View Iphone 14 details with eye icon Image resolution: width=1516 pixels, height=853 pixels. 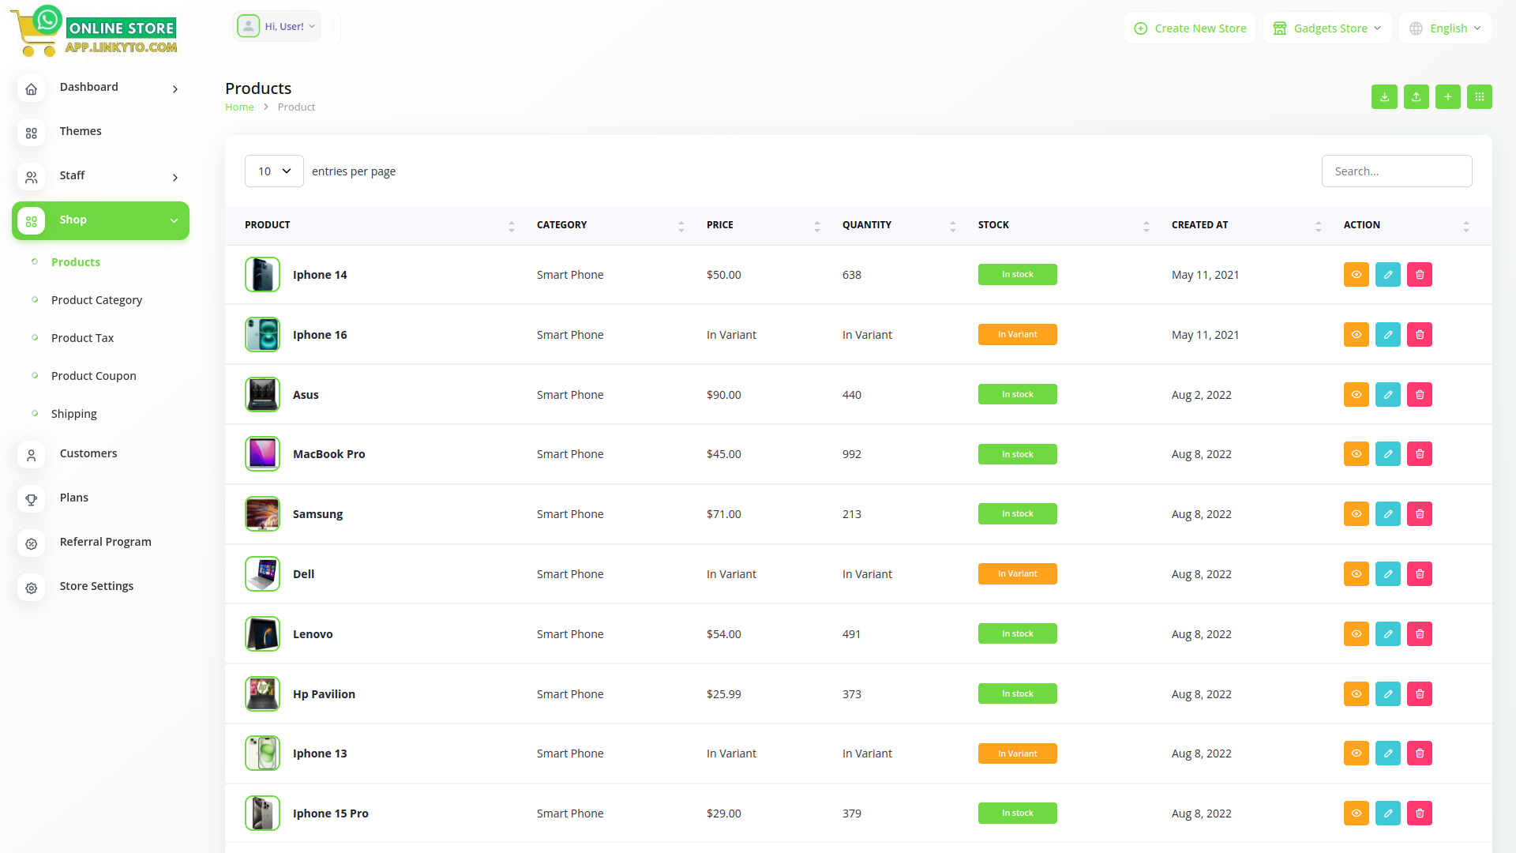pos(1356,275)
